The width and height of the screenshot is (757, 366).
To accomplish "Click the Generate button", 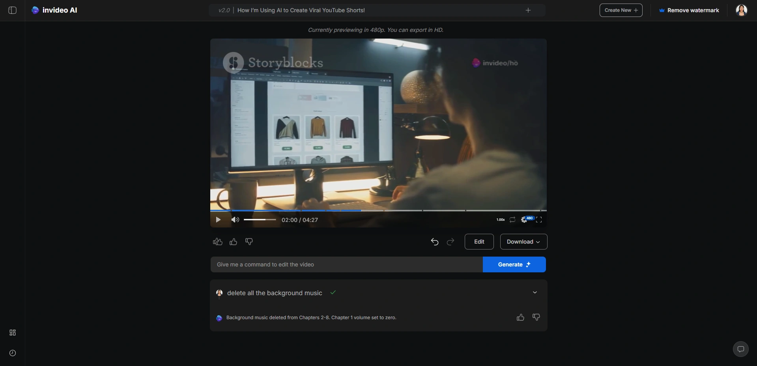I will pos(514,264).
